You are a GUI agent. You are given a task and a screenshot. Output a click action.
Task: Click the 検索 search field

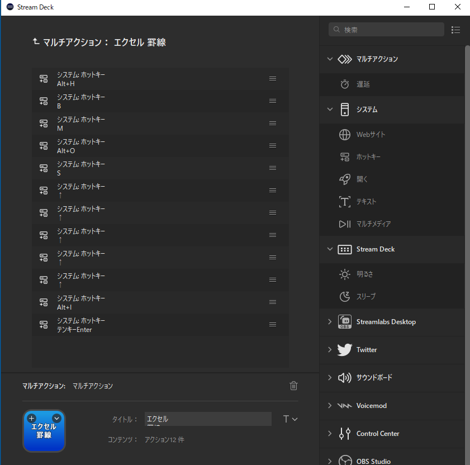click(x=386, y=30)
